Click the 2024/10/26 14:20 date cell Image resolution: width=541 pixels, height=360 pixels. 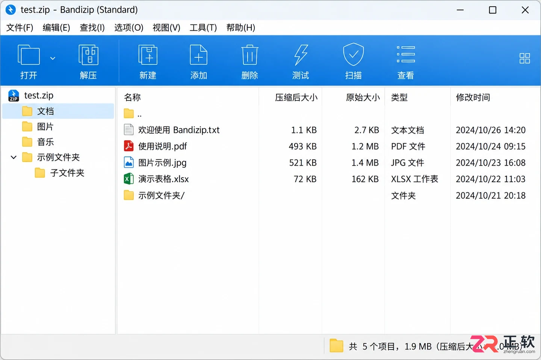(x=491, y=130)
